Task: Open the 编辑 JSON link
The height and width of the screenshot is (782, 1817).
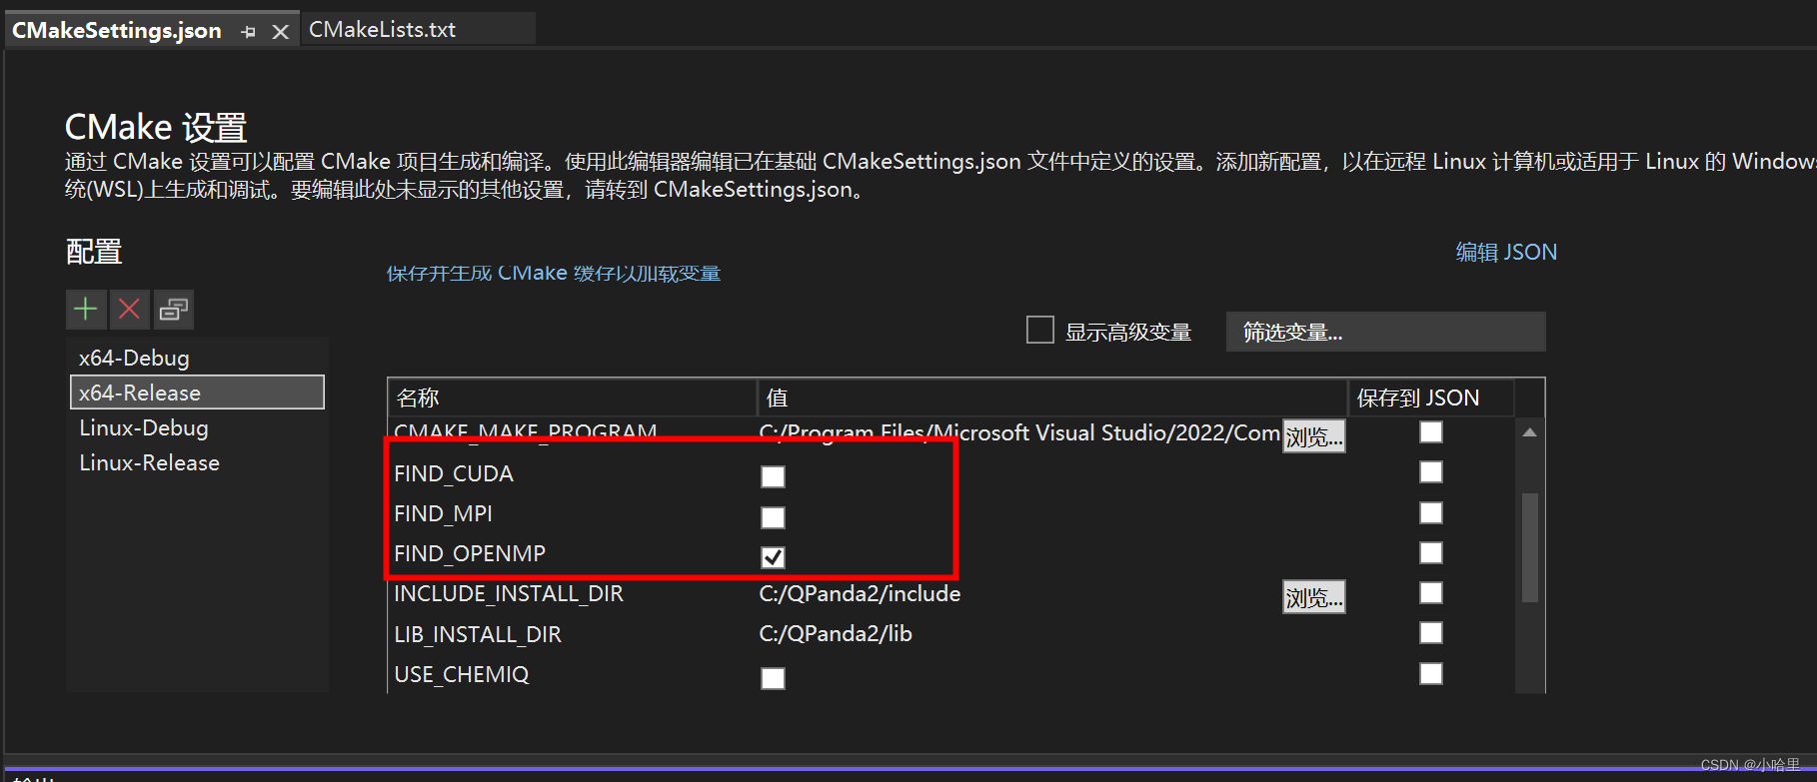Action: coord(1506,252)
